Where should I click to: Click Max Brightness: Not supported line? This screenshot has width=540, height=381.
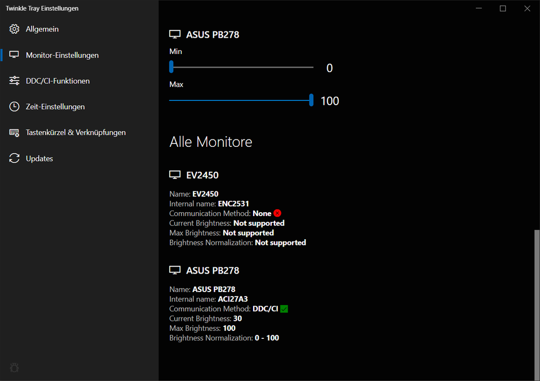(222, 233)
